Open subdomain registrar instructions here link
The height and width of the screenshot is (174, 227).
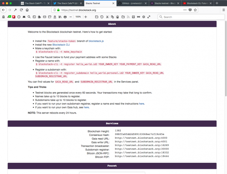(141, 104)
